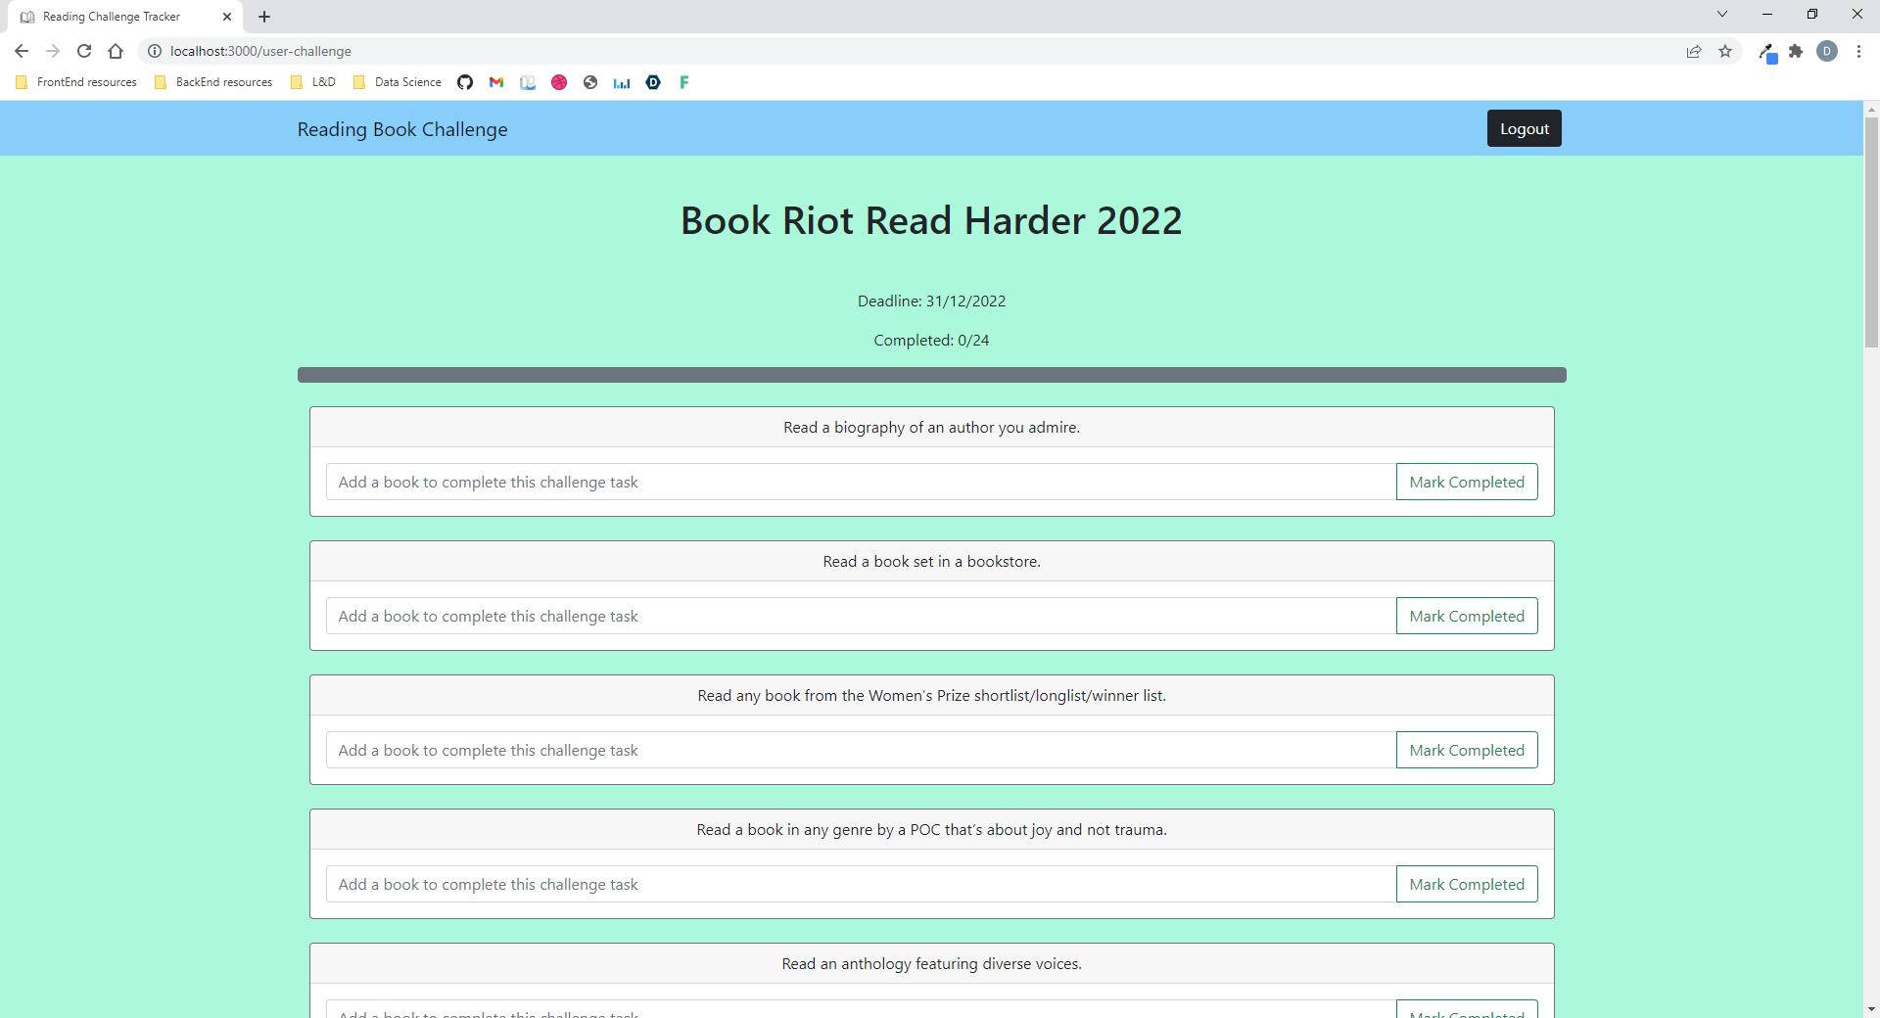The width and height of the screenshot is (1880, 1018).
Task: Focus the book input for Women's Prize task
Action: pos(862,750)
